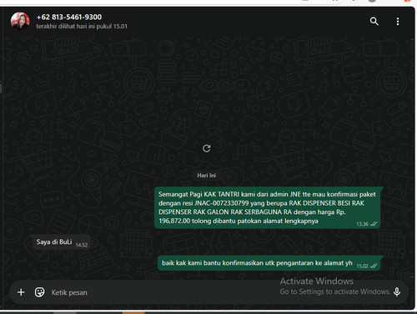Select the received message Saya di BuLi
The image size is (417, 314).
(62, 242)
